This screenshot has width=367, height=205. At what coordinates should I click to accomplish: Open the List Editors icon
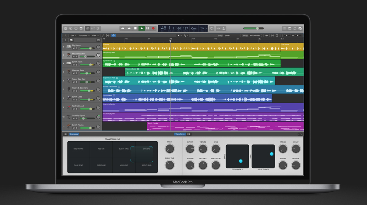point(284,28)
